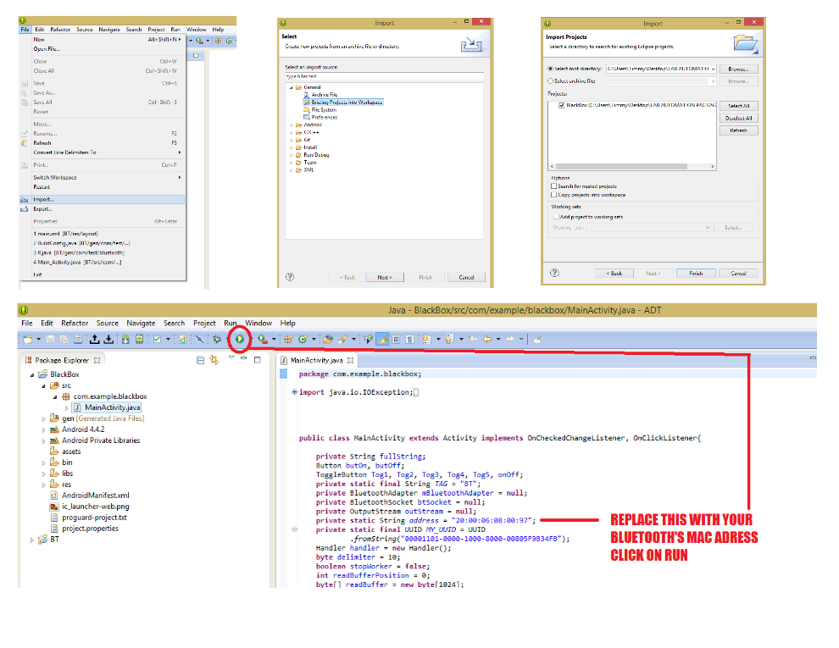Choose Import... from the open File menu
The image size is (839, 648).
click(103, 199)
